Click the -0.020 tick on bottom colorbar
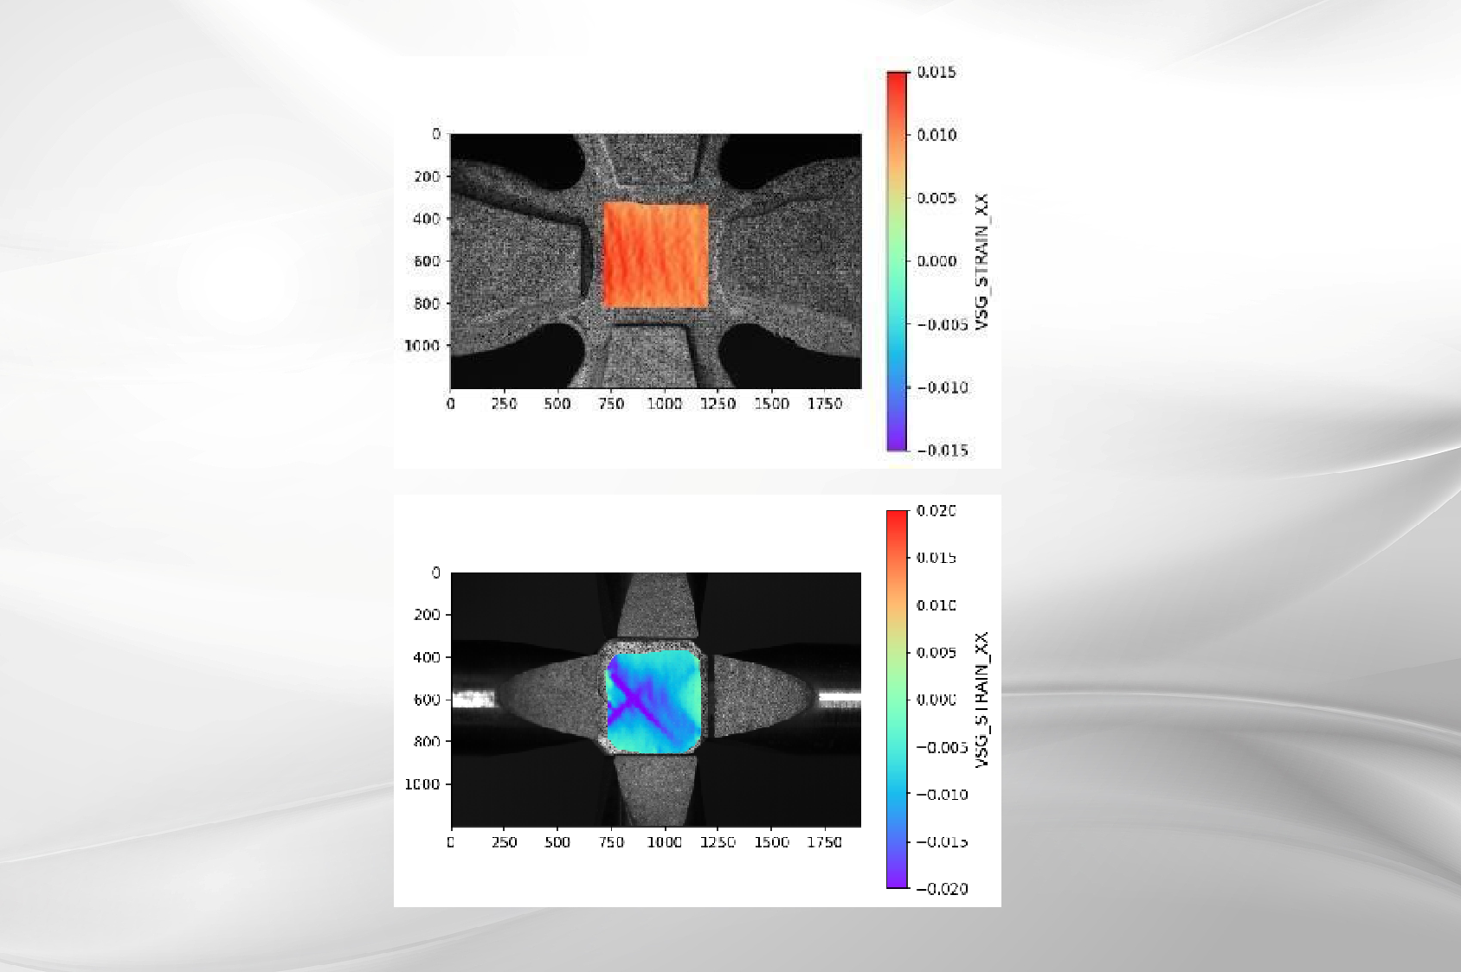 pyautogui.click(x=942, y=889)
